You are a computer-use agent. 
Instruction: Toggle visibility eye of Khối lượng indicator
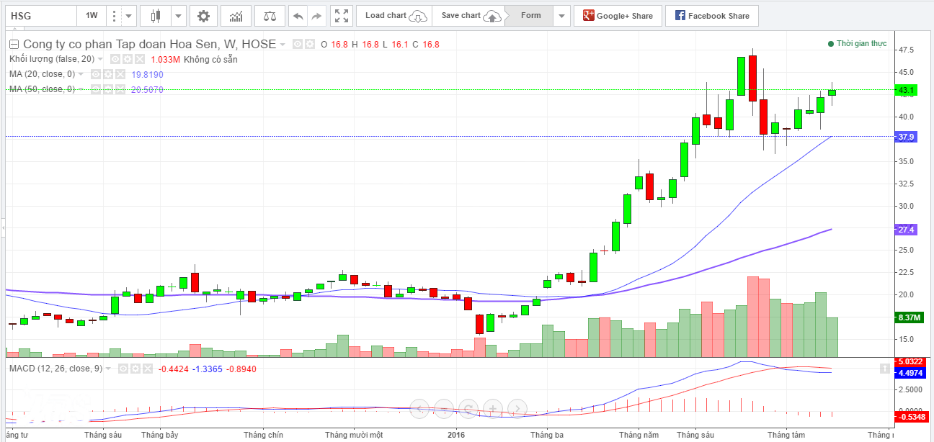point(115,59)
